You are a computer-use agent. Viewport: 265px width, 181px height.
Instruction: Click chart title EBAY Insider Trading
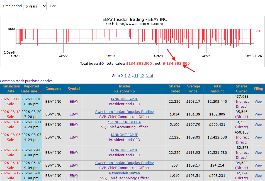(135, 19)
